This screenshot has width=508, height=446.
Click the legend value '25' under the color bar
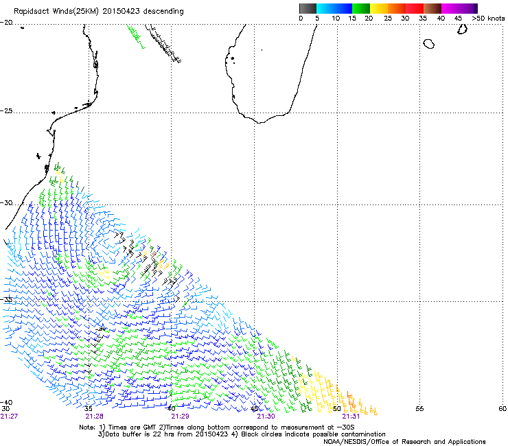[388, 19]
